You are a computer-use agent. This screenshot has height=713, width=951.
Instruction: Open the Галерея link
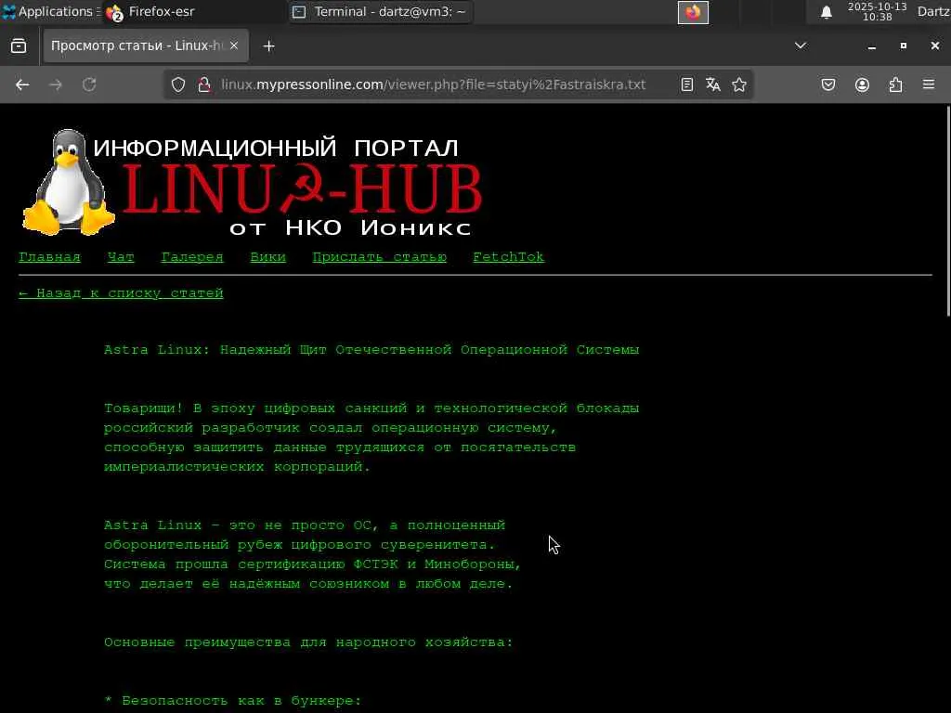(x=192, y=257)
